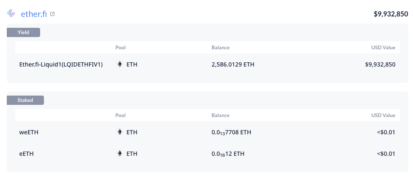Viewport: 413px width, 184px height.
Task: Click the eETH position name
Action: [x=26, y=154]
